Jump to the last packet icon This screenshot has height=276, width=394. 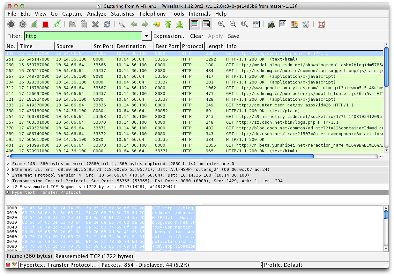(180, 24)
